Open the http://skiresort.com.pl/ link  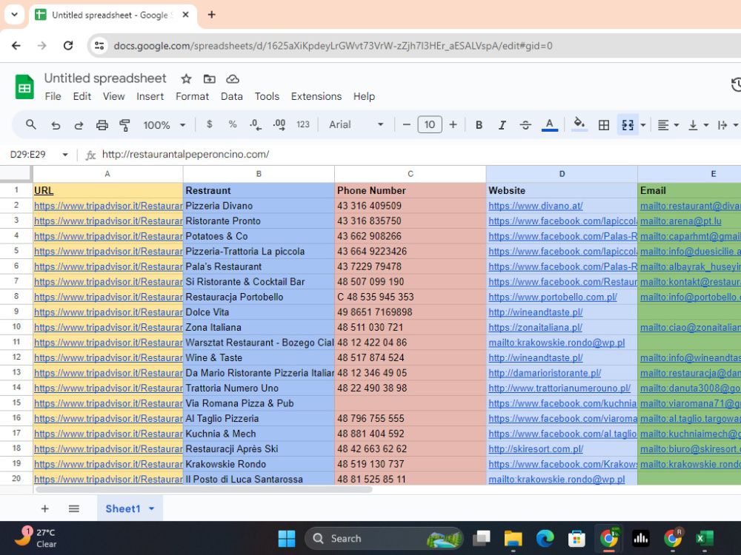(x=536, y=449)
